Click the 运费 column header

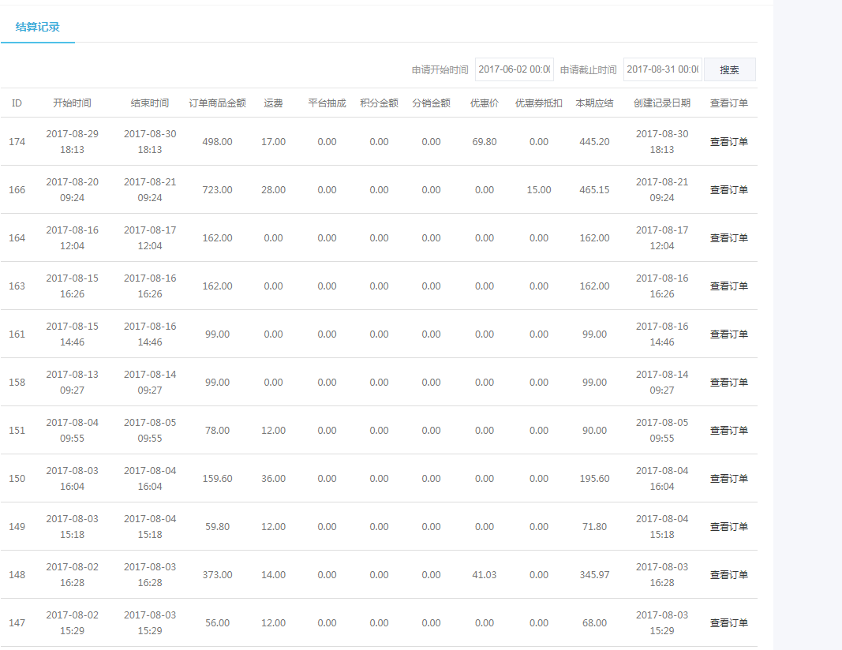(x=273, y=103)
